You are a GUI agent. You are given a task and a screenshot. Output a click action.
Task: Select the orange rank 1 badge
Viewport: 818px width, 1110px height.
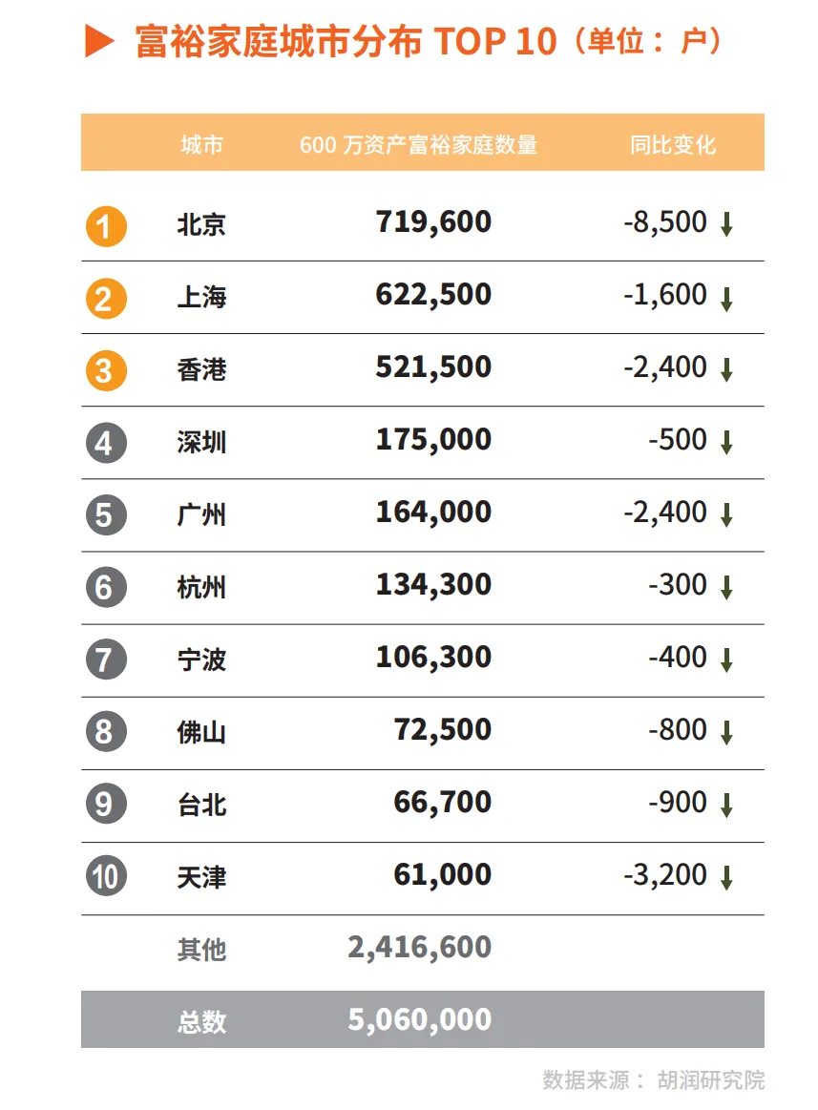tap(106, 226)
